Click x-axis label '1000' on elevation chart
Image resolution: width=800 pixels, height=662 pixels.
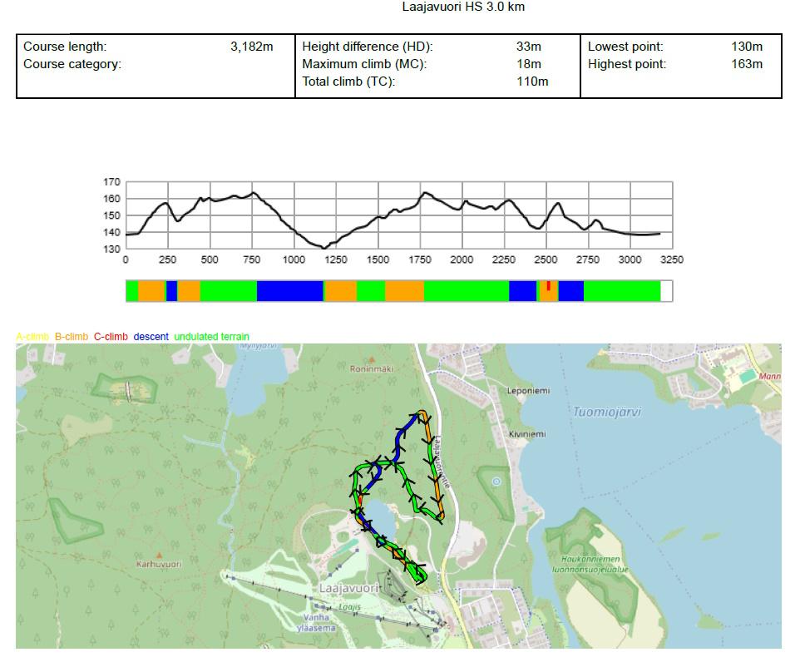(294, 259)
